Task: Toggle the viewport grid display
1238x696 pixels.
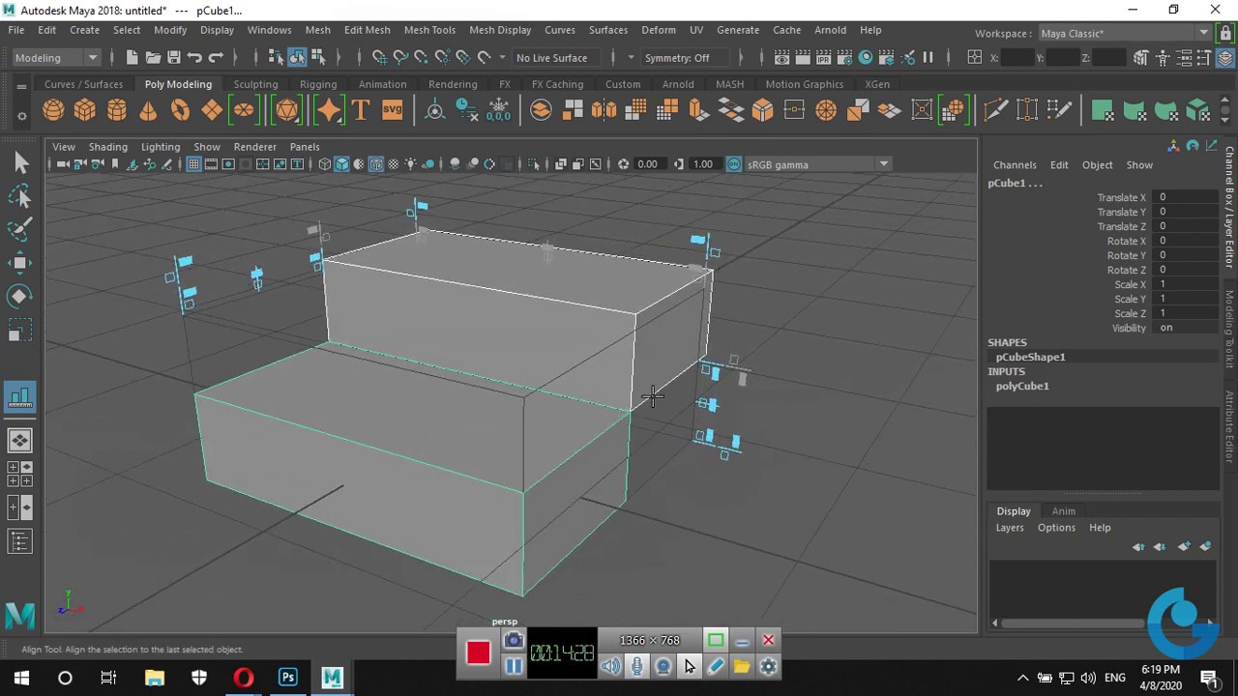Action: tap(193, 164)
